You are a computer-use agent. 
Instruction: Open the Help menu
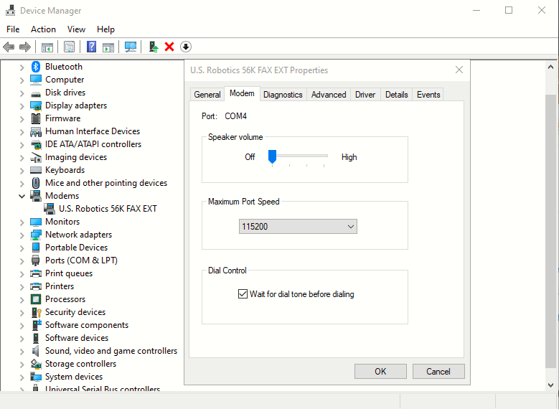click(105, 29)
